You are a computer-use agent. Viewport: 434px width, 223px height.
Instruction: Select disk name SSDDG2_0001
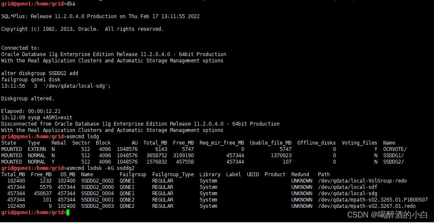(97, 200)
